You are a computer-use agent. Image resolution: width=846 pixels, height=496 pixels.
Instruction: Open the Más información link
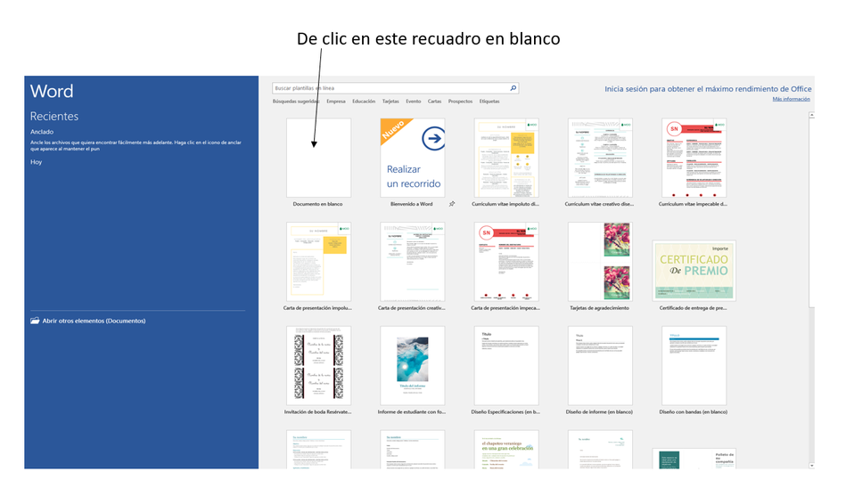(x=791, y=99)
